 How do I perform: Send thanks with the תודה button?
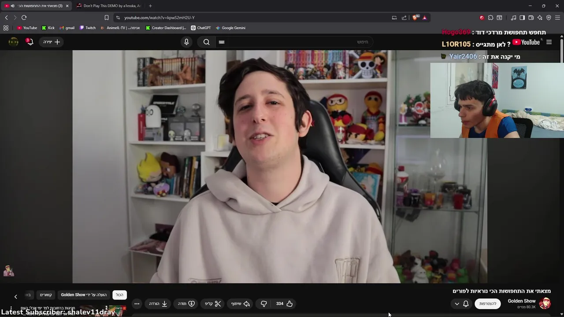(186, 304)
